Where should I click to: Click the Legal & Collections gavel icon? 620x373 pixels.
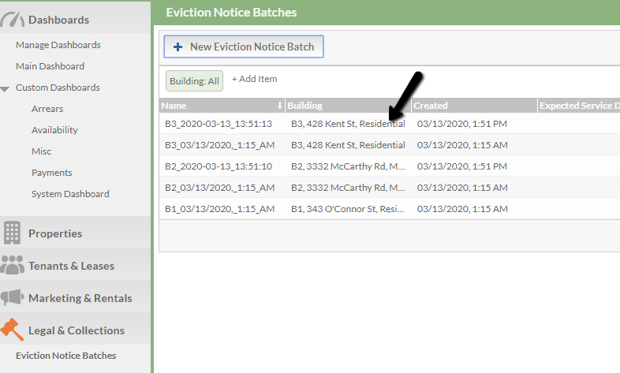pos(12,330)
